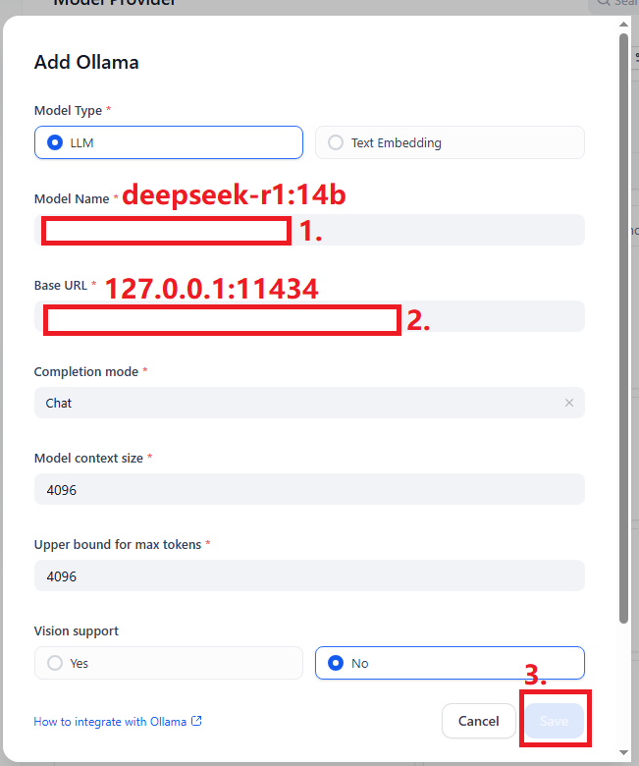Click the Base URL input field
Image resolution: width=639 pixels, height=766 pixels.
(309, 316)
